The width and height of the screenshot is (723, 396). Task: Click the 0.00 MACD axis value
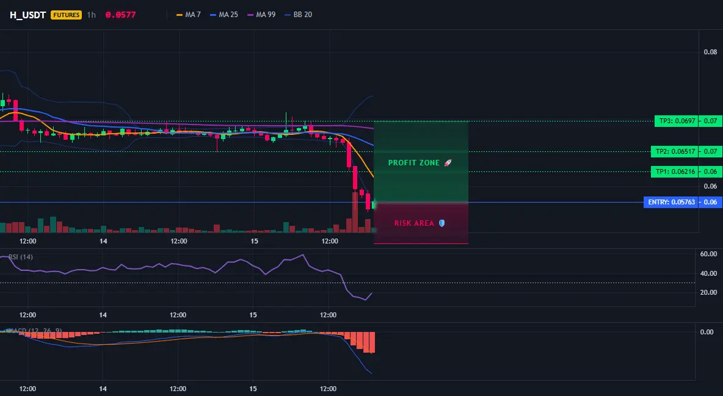pos(707,332)
